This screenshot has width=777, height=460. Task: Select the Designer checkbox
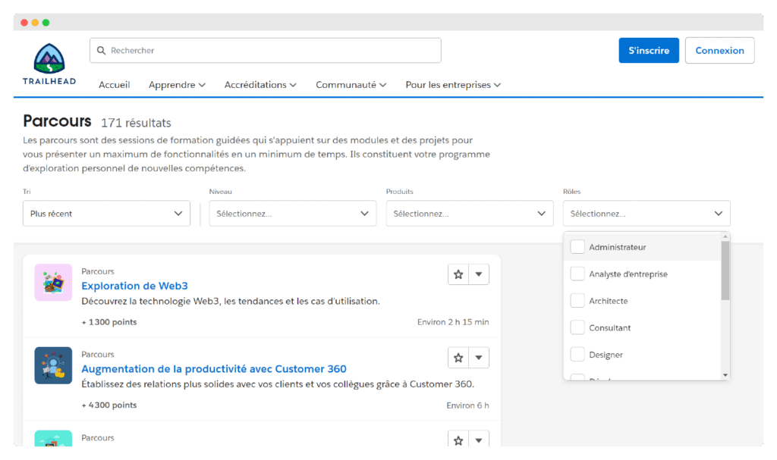(577, 355)
